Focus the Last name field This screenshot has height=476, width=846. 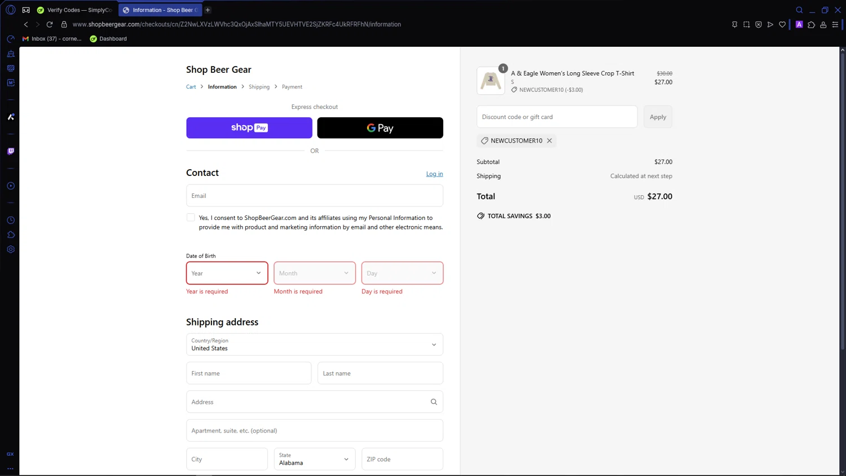[380, 373]
